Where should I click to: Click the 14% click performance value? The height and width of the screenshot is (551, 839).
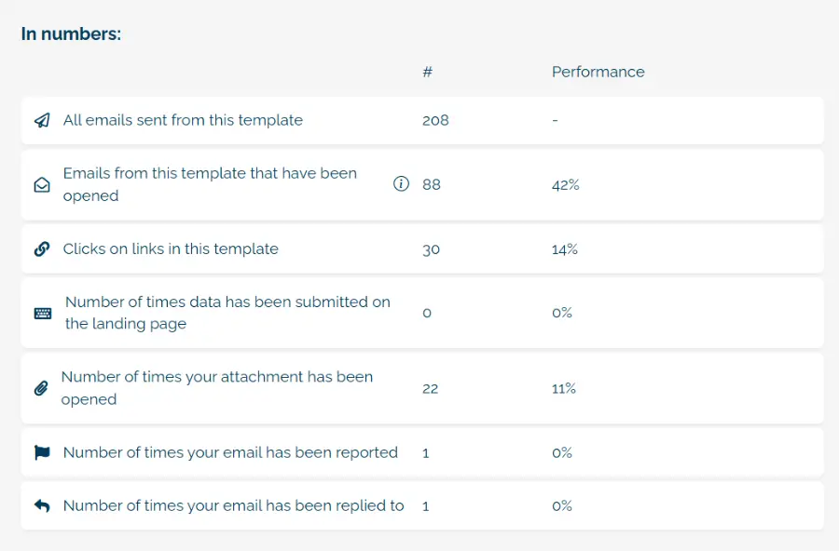(565, 249)
